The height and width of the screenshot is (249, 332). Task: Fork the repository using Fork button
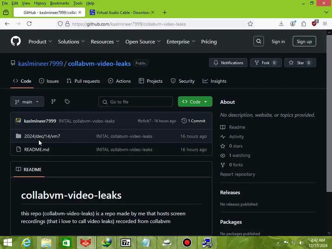[x=266, y=63]
